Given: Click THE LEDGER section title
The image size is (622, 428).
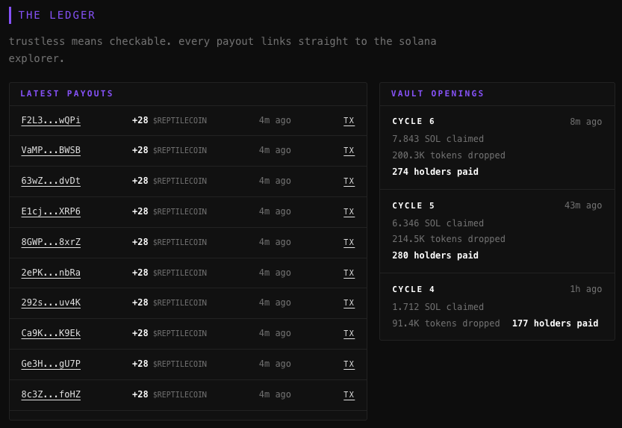Looking at the screenshot, I should [57, 15].
